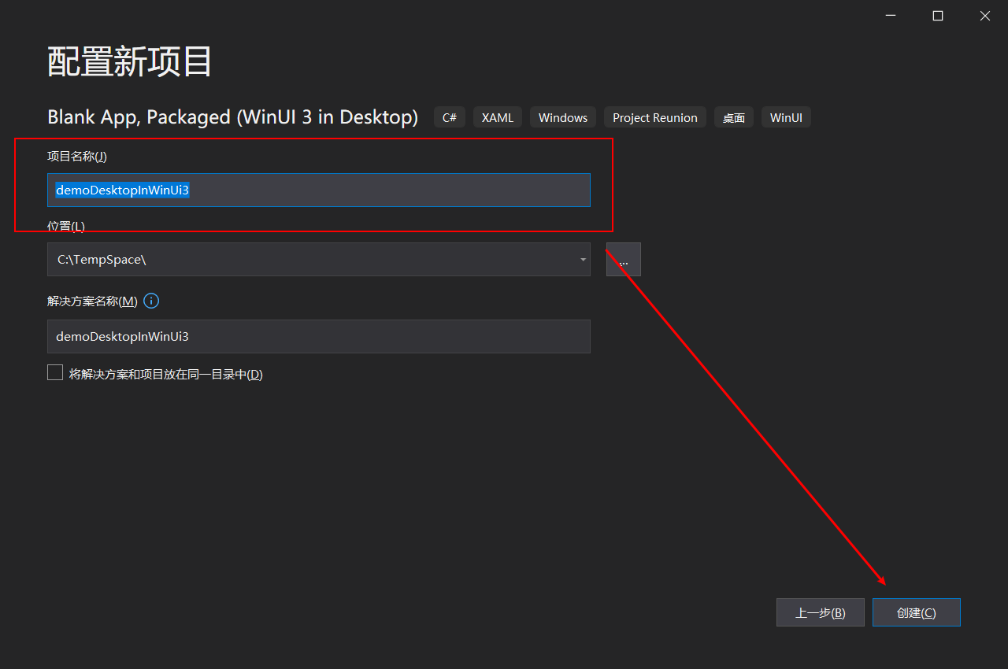Close the configure project dialog

point(985,16)
